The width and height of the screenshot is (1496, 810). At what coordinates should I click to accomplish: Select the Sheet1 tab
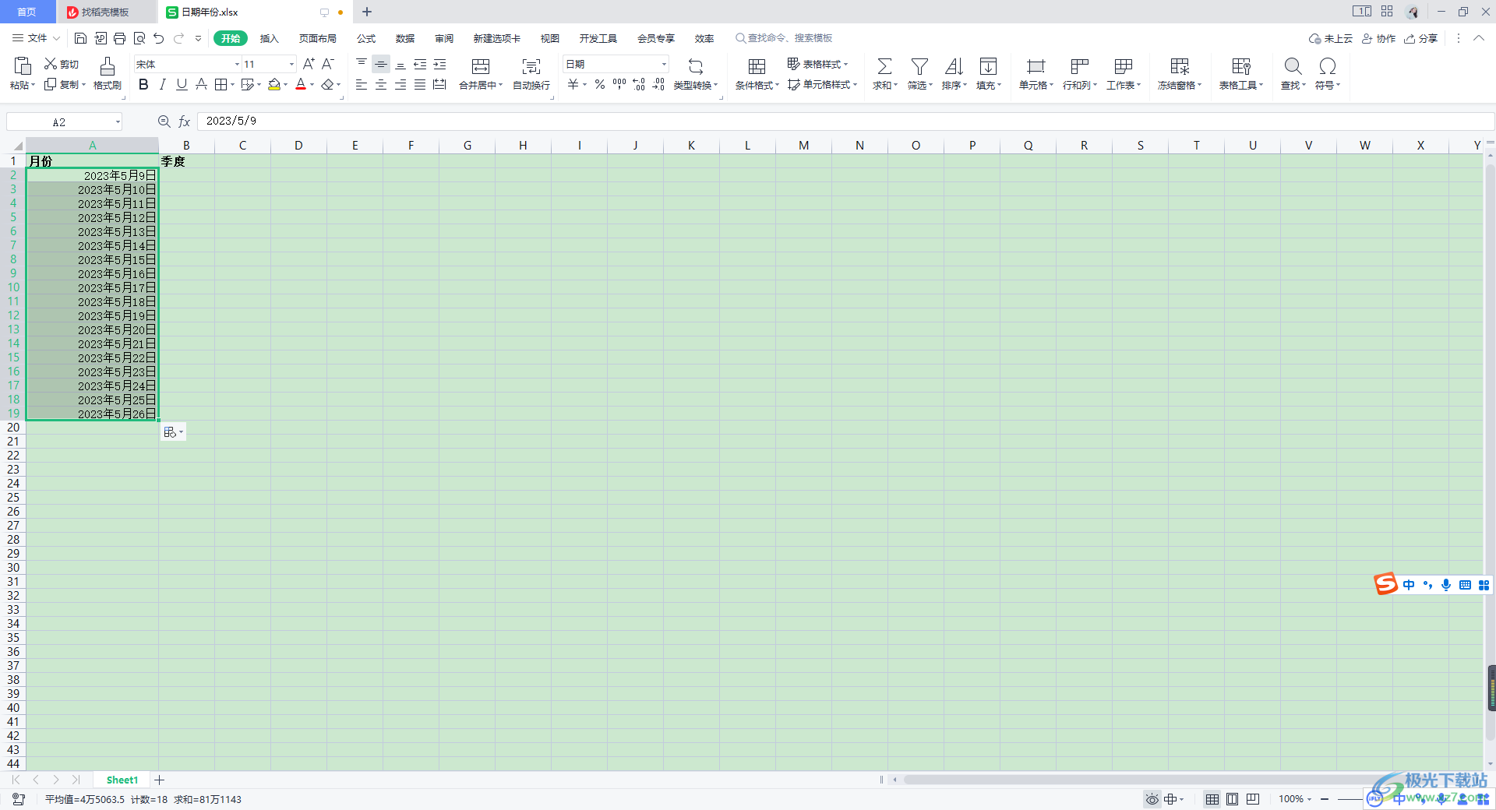pyautogui.click(x=122, y=780)
